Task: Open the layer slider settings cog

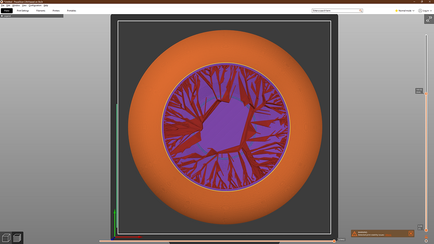Action: click(x=426, y=241)
